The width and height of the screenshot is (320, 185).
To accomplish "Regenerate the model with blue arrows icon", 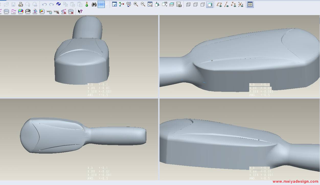I will (x=59, y=4).
